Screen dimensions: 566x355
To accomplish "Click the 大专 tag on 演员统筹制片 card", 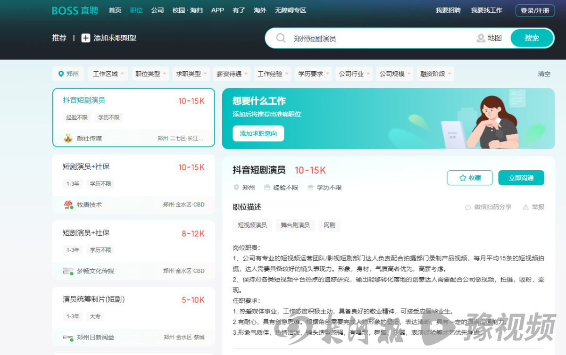I will [95, 316].
